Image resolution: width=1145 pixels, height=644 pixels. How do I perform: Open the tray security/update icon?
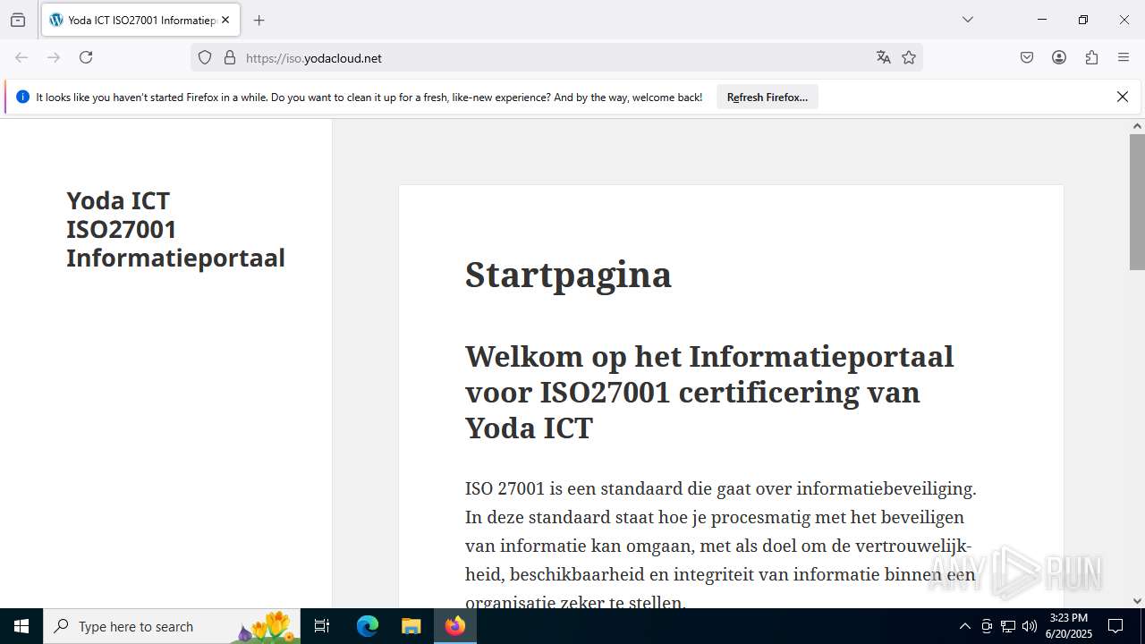coord(987,626)
